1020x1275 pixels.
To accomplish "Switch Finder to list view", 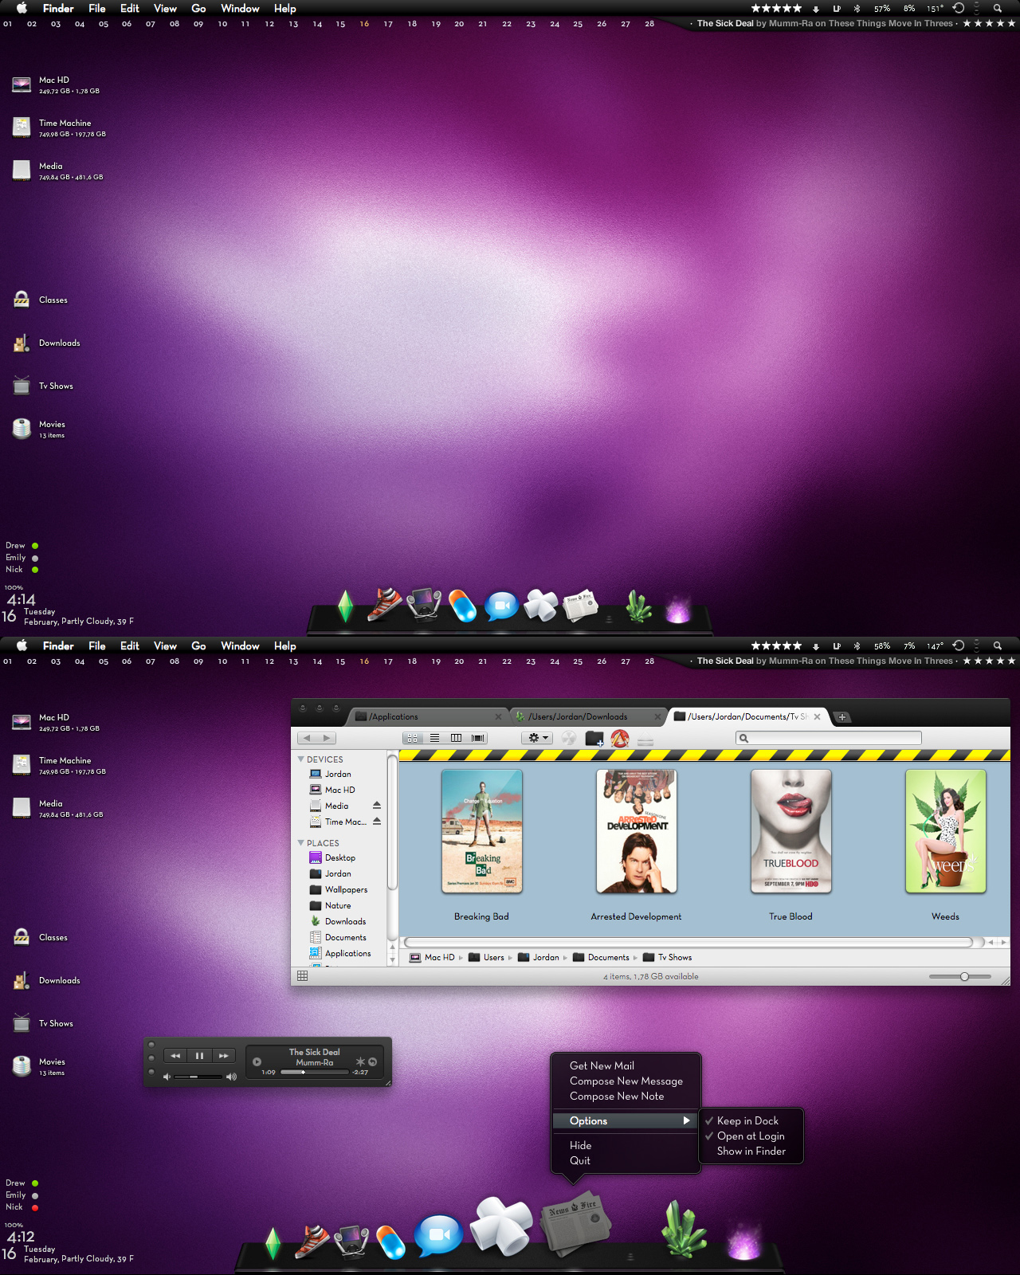I will (434, 738).
